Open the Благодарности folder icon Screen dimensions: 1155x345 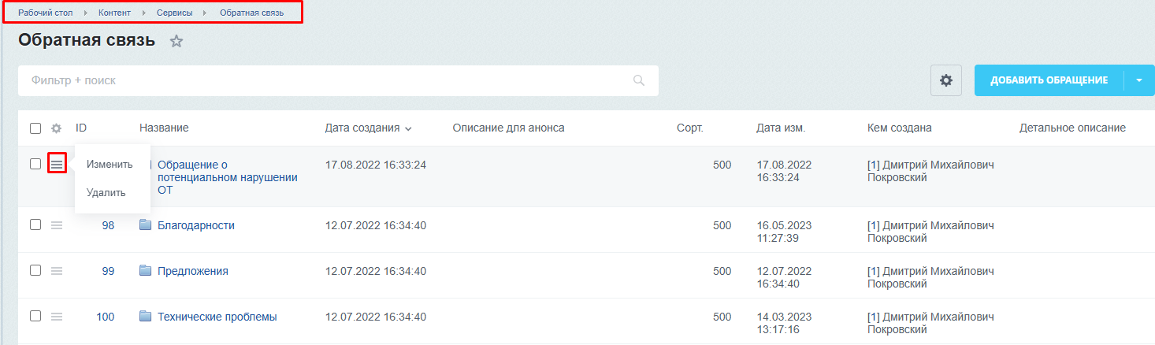pos(145,225)
